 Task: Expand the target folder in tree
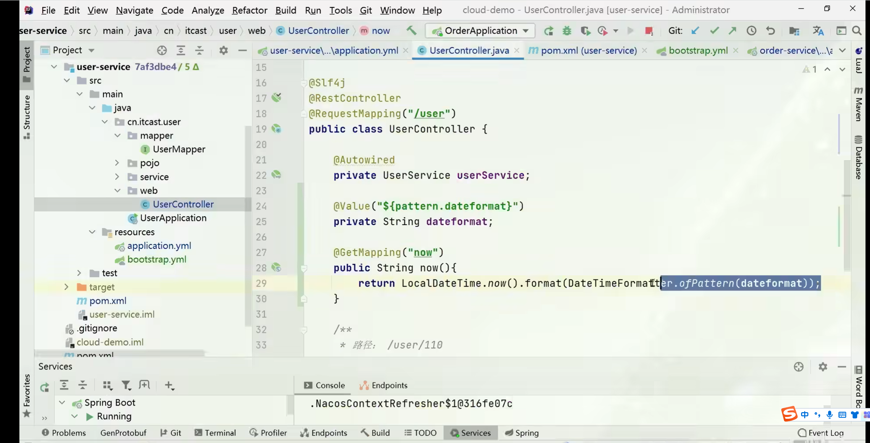(x=66, y=287)
